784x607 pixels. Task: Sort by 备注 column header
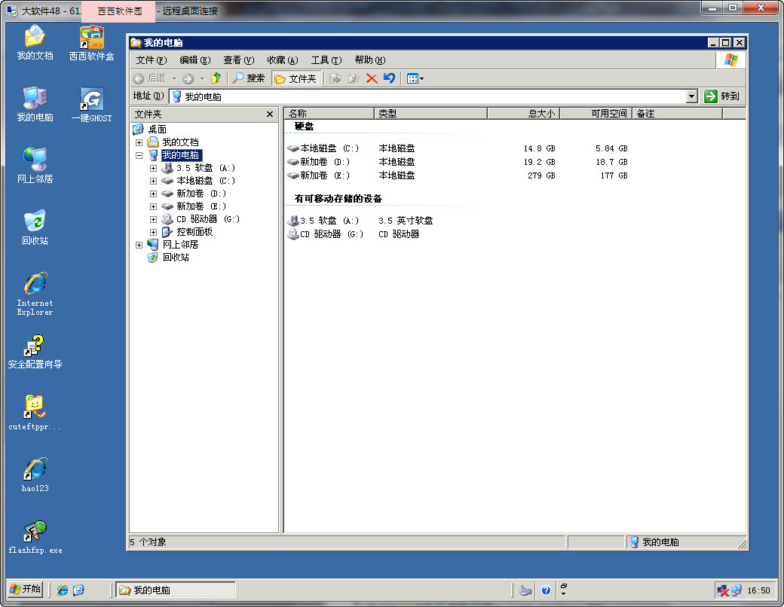(x=678, y=114)
